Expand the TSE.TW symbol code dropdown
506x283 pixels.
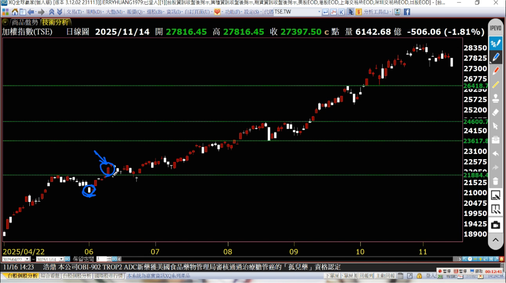(319, 12)
